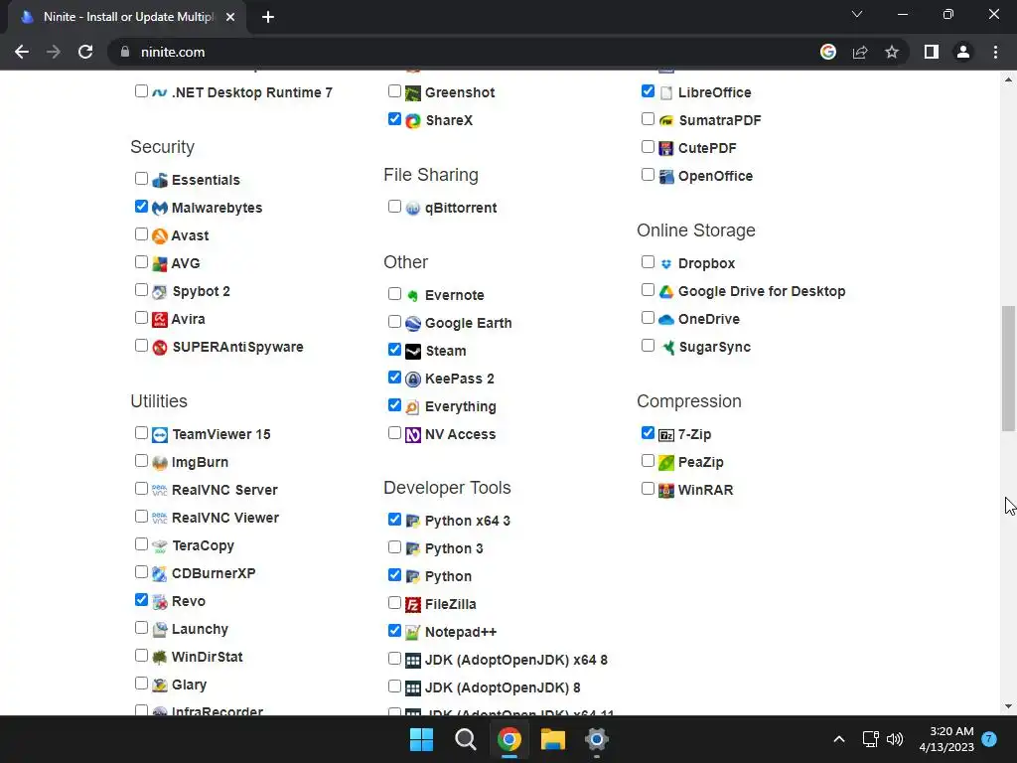Deselect the Python x64 3 checkbox
1017x763 pixels.
pos(394,519)
